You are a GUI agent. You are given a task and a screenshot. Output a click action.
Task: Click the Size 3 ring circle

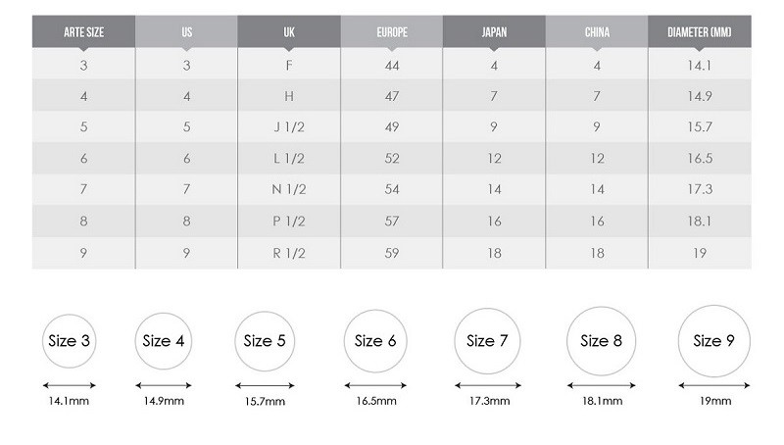[x=69, y=341]
